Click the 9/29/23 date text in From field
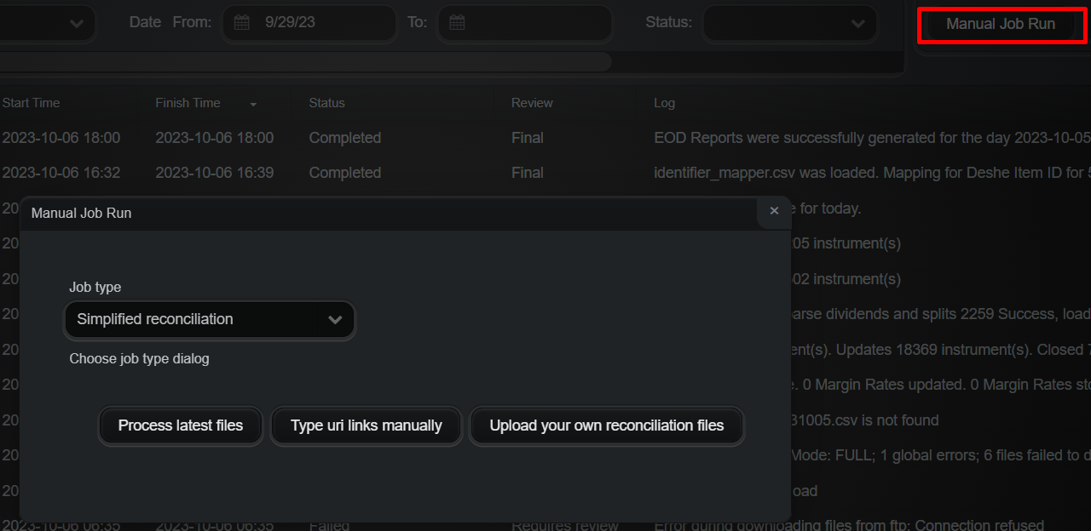This screenshot has width=1091, height=531. pyautogui.click(x=290, y=23)
